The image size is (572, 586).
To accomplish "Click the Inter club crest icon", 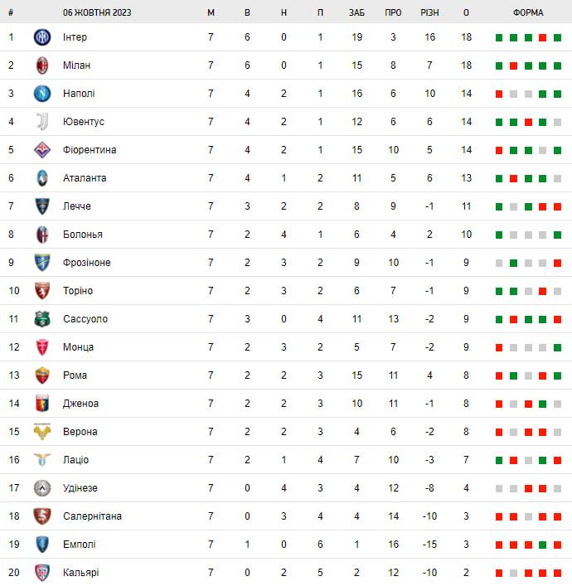I will tap(42, 37).
